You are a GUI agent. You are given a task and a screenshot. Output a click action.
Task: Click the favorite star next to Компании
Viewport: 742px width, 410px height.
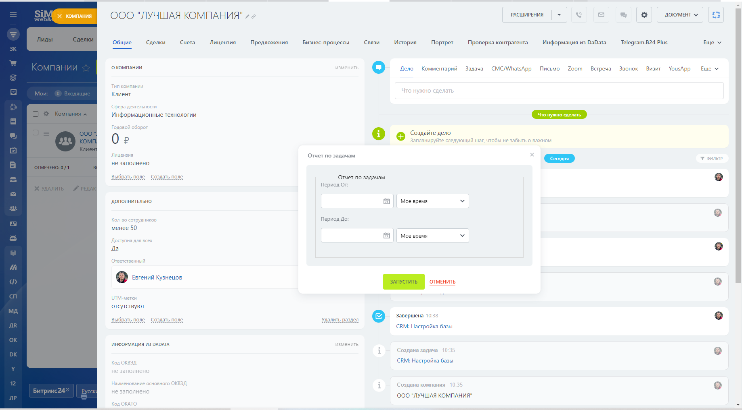tap(86, 68)
